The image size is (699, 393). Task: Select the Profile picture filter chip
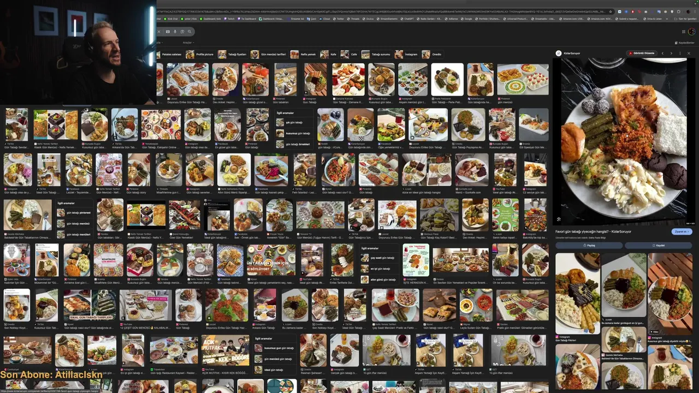click(x=200, y=55)
